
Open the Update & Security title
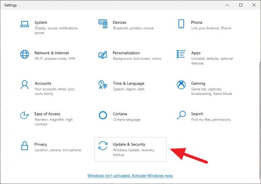tap(129, 144)
